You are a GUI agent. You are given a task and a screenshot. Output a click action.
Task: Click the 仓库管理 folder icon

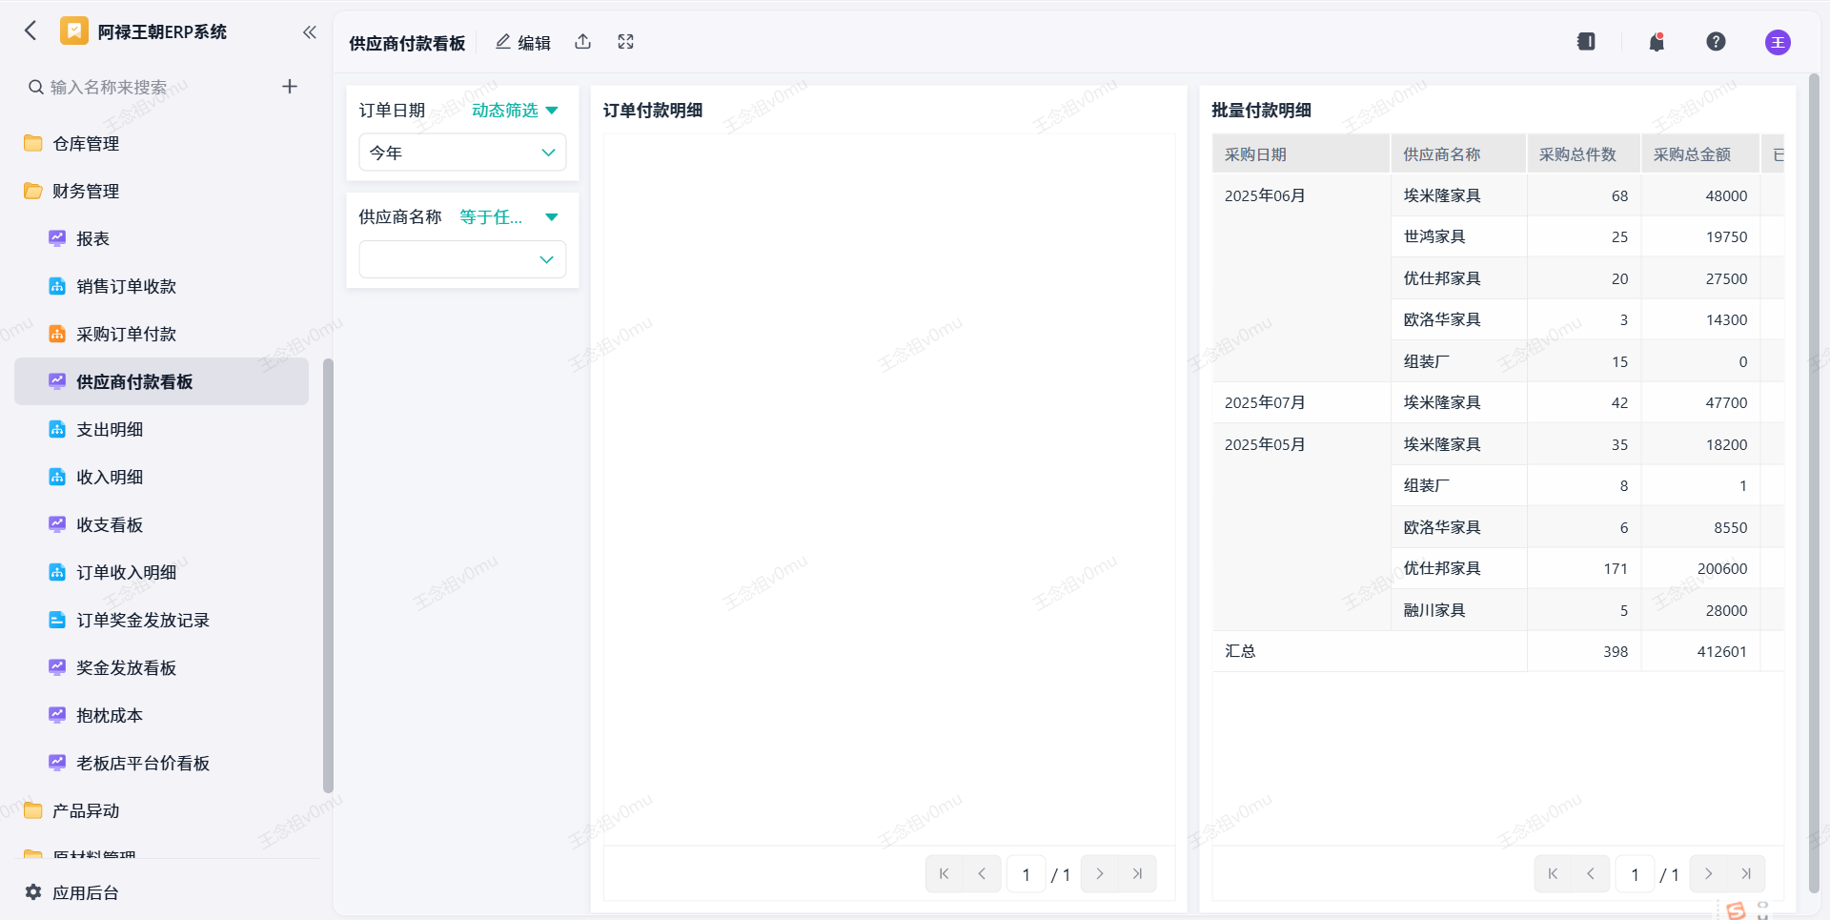pyautogui.click(x=33, y=143)
